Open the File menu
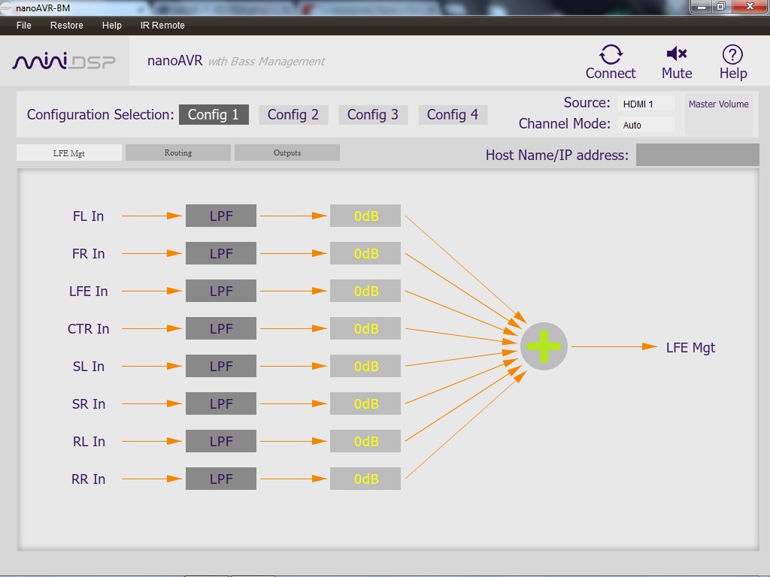The height and width of the screenshot is (577, 770). (x=24, y=26)
